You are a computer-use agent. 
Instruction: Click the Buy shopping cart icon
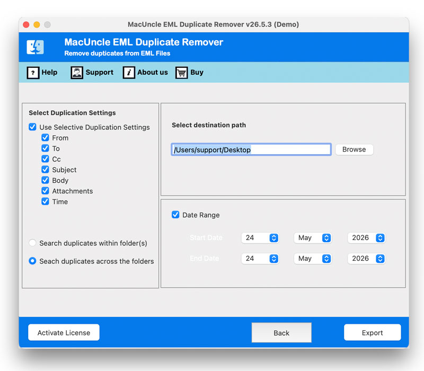181,73
